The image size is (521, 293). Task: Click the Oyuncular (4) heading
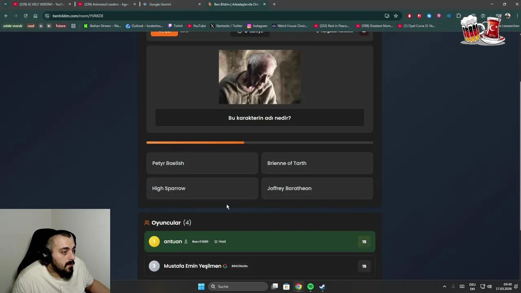171,223
